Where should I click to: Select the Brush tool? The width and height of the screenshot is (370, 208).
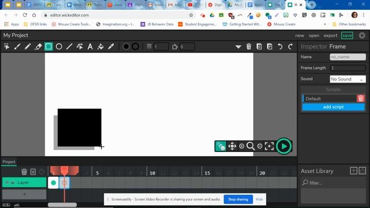click(17, 46)
